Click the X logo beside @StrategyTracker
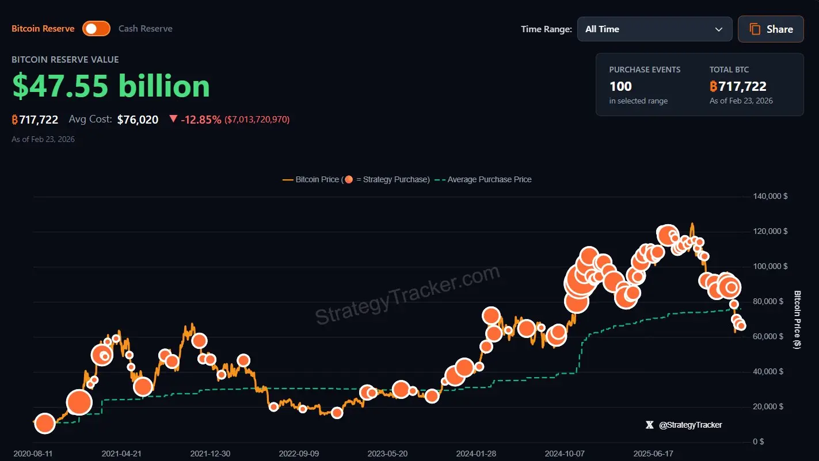 pyautogui.click(x=650, y=425)
